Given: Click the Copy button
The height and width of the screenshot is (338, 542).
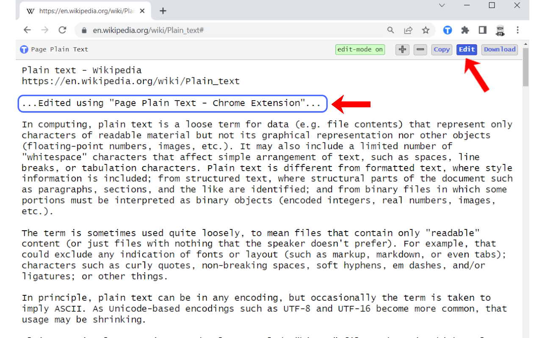Looking at the screenshot, I should 442,49.
